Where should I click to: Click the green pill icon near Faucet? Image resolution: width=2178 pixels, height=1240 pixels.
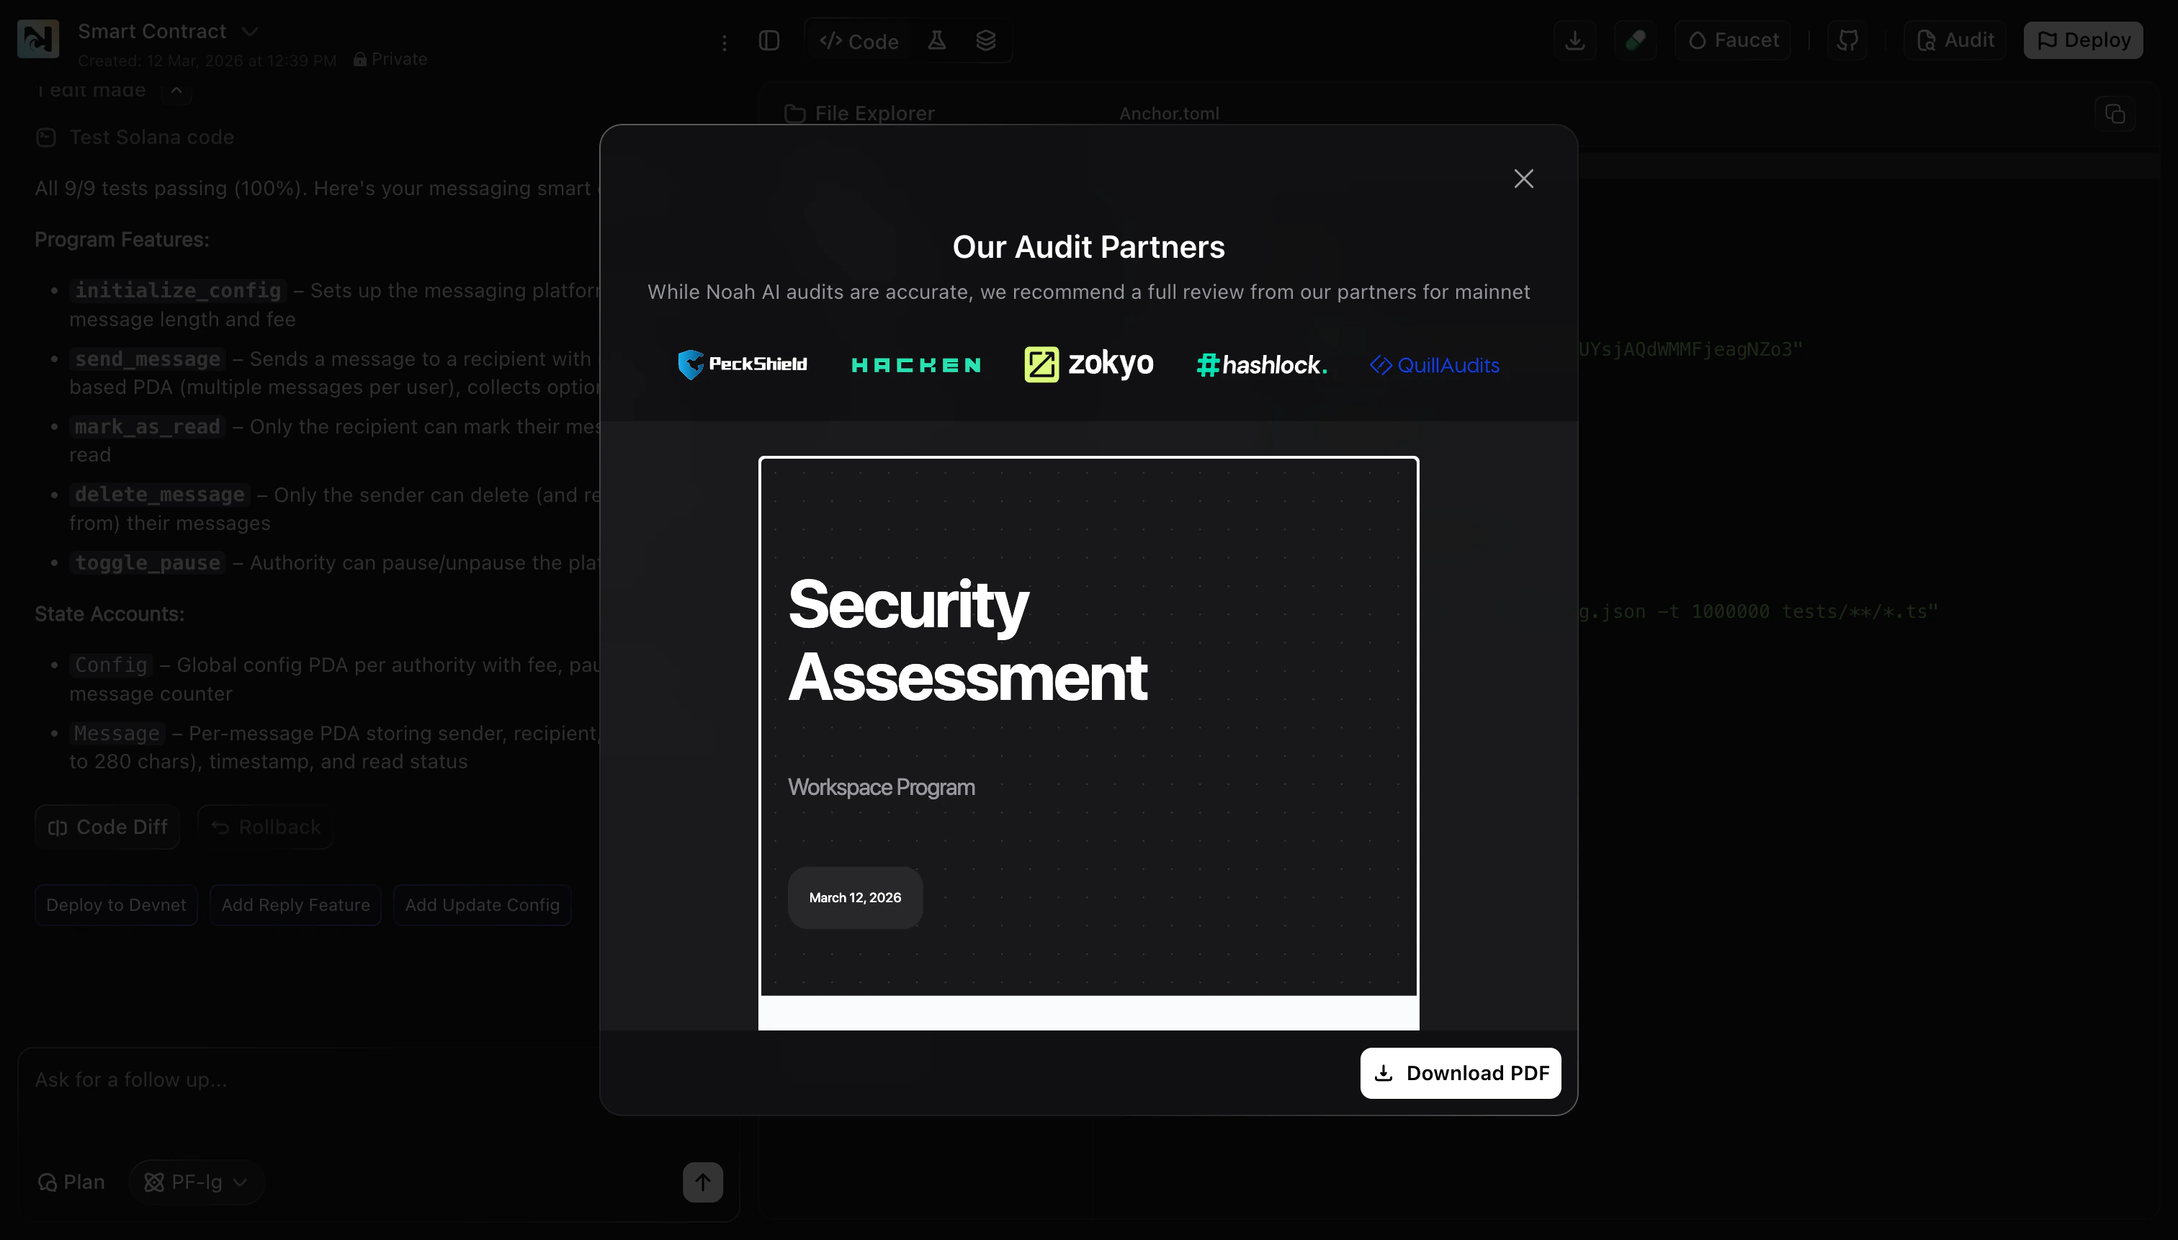tap(1636, 39)
